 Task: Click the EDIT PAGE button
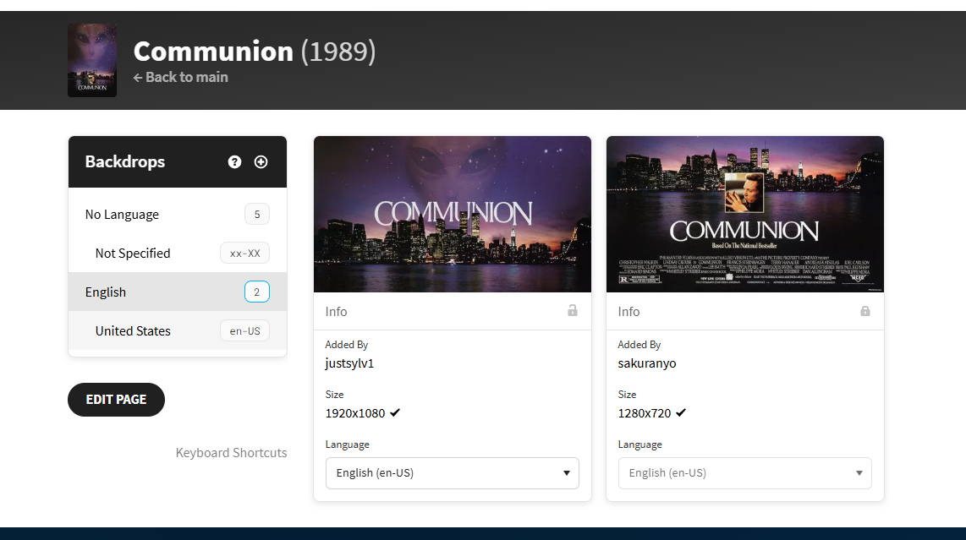click(116, 400)
